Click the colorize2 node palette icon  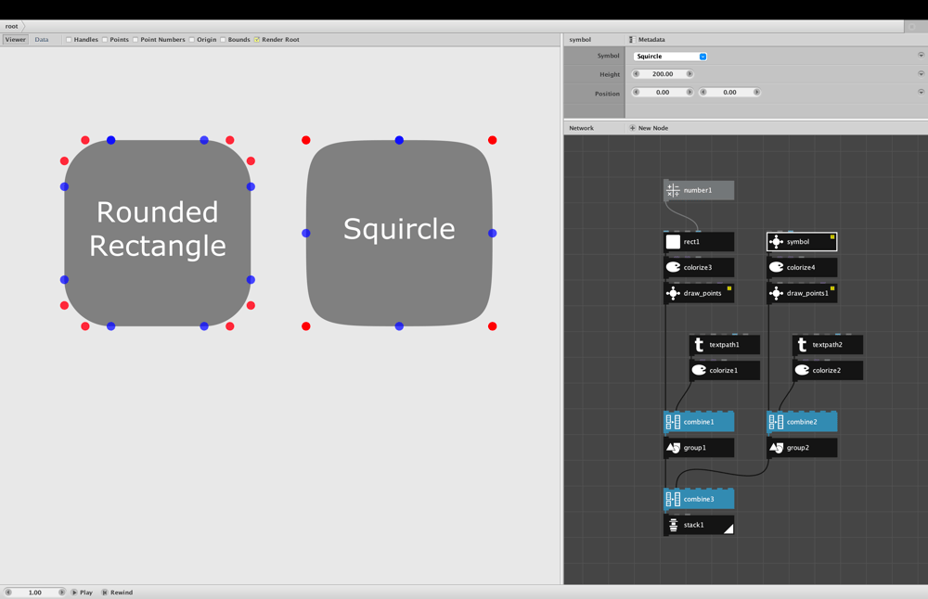pyautogui.click(x=802, y=370)
